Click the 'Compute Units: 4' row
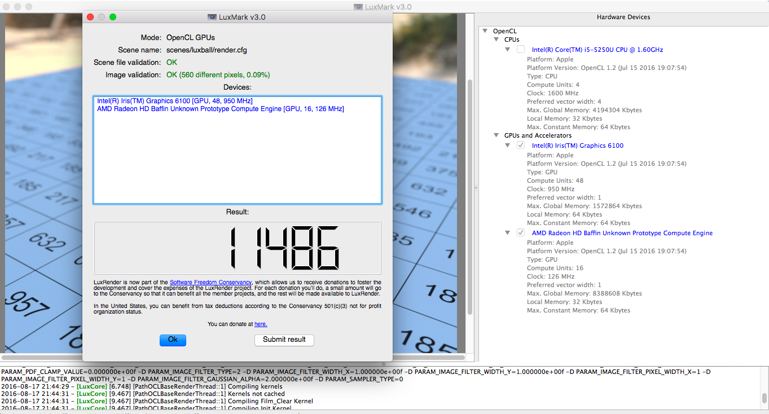Image resolution: width=769 pixels, height=414 pixels. tap(553, 85)
